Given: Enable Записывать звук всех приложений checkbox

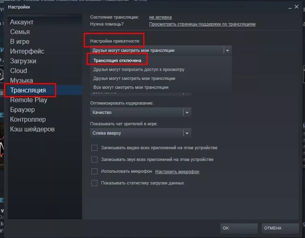Looking at the screenshot, I should (94, 159).
